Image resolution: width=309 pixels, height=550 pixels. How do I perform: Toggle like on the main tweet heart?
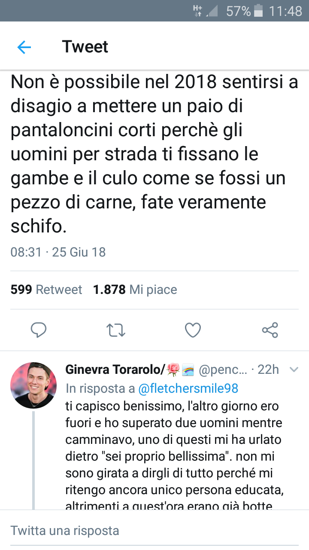[x=193, y=330]
